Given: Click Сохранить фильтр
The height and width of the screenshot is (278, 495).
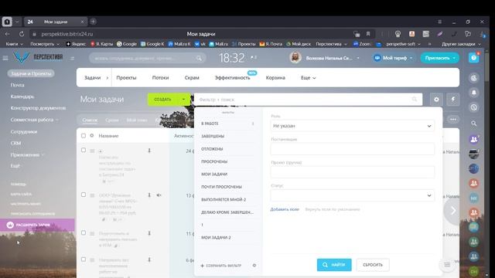Looking at the screenshot, I should [x=221, y=266].
